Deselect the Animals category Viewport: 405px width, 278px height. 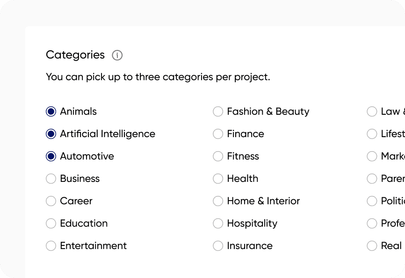click(x=51, y=111)
